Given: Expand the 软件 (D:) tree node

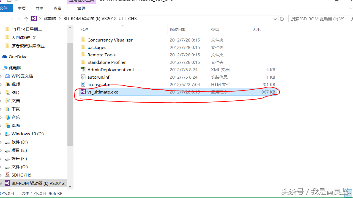Looking at the screenshot, I should [1, 142].
